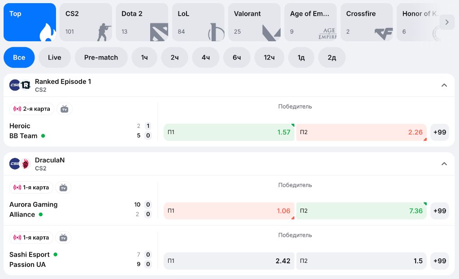Select the Все filter
This screenshot has width=459, height=279.
pyautogui.click(x=19, y=57)
